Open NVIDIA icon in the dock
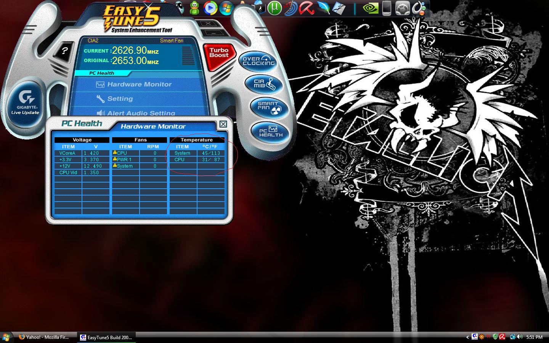 point(369,8)
